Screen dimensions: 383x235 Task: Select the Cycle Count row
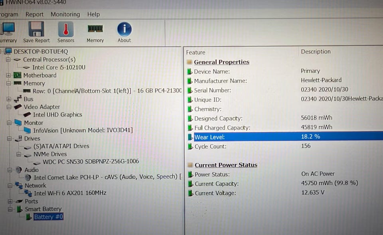284,146
